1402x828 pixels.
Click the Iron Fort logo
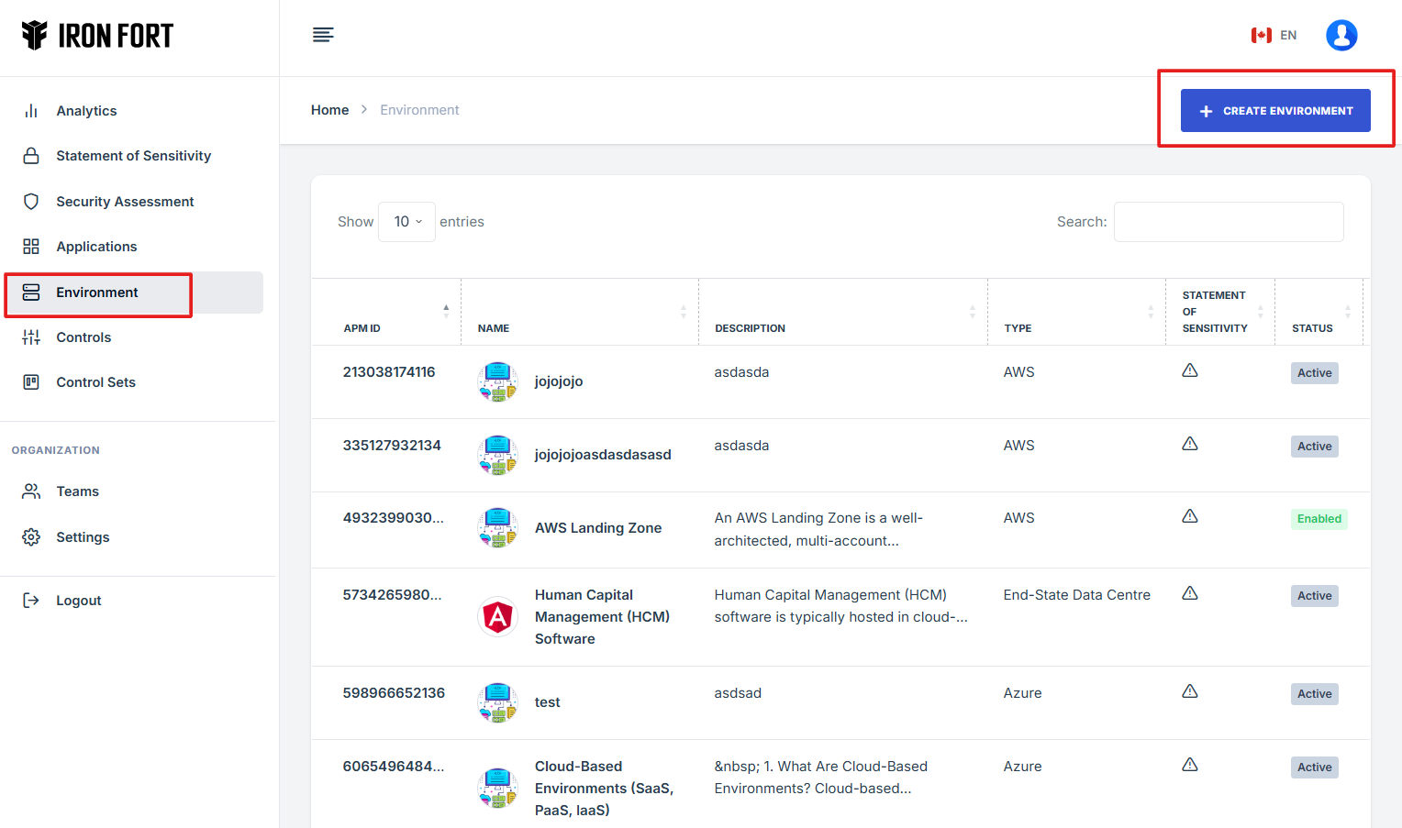click(97, 36)
